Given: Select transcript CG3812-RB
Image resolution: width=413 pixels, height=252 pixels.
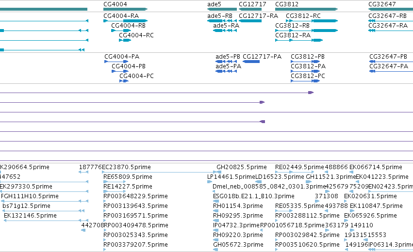Looking at the screenshot, I should pos(292,26).
